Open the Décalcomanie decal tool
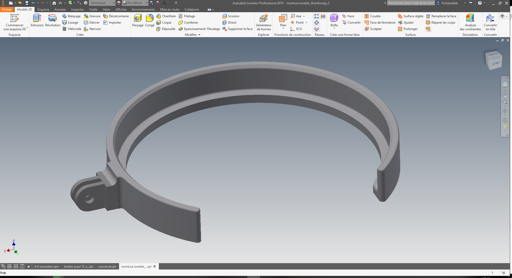This screenshot has width=512, height=278. (x=116, y=16)
